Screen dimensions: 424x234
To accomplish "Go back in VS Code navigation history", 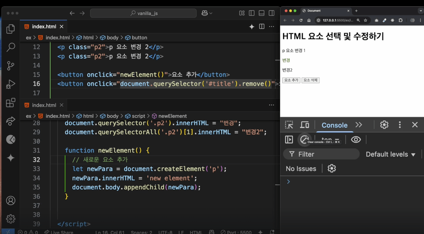I will coord(72,13).
